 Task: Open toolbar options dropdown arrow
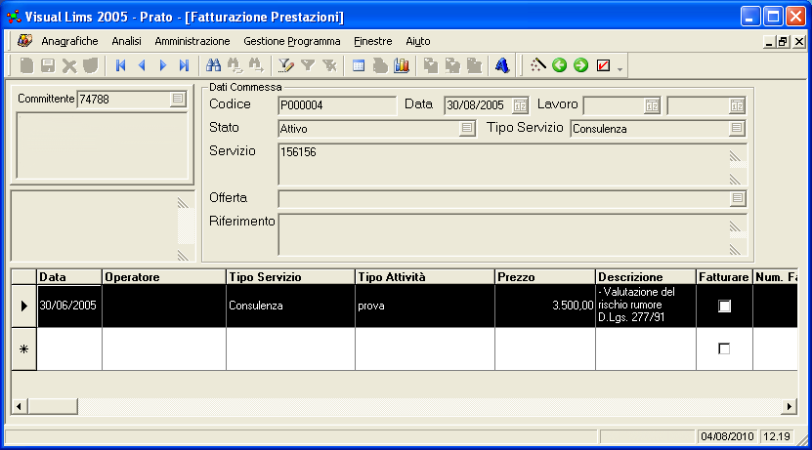[620, 68]
